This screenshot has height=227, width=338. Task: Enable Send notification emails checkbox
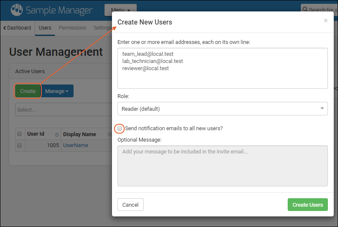click(x=120, y=129)
